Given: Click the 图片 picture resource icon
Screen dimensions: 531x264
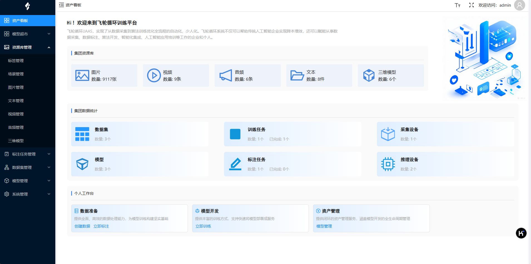Looking at the screenshot, I should (x=82, y=75).
